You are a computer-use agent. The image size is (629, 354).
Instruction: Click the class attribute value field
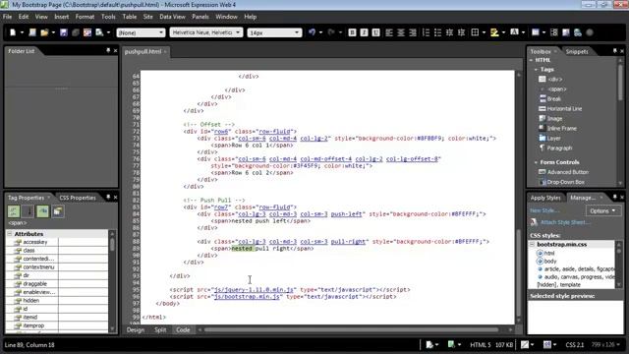[x=83, y=251]
